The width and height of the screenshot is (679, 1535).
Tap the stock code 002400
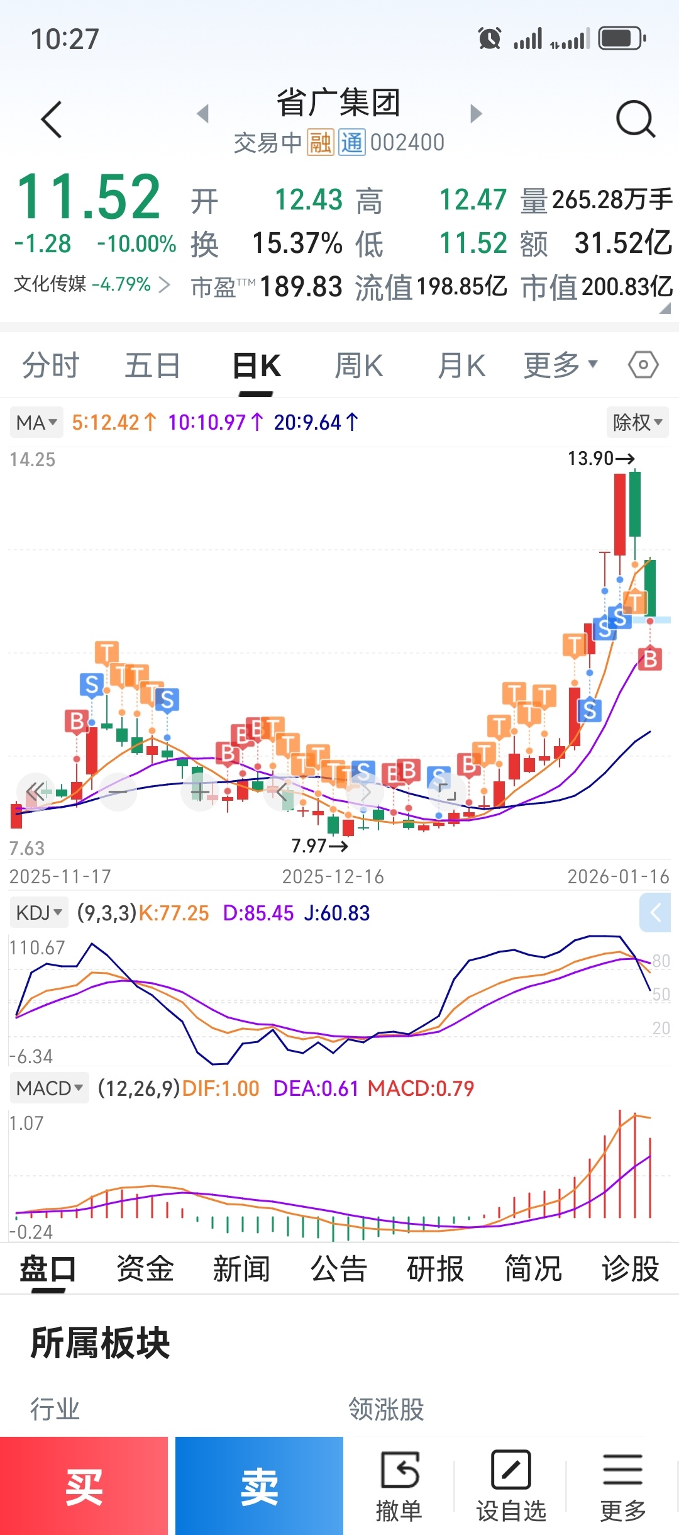click(407, 143)
